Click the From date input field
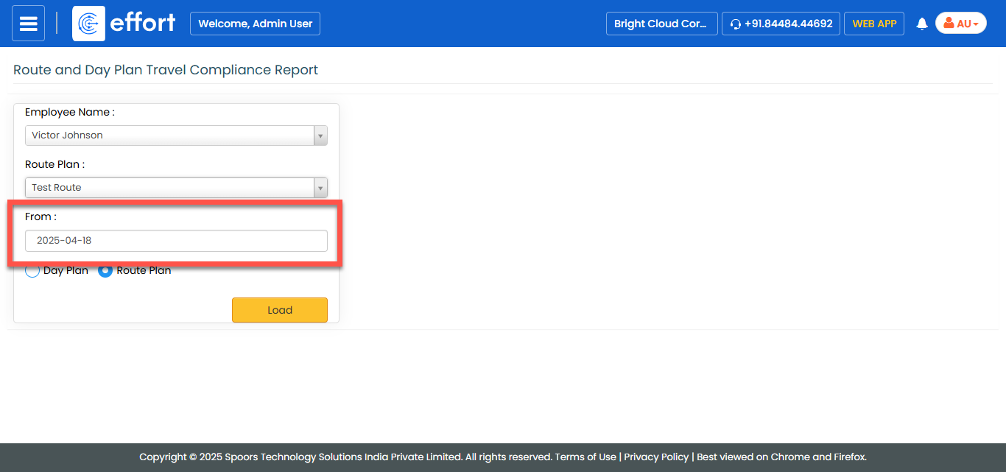 176,241
